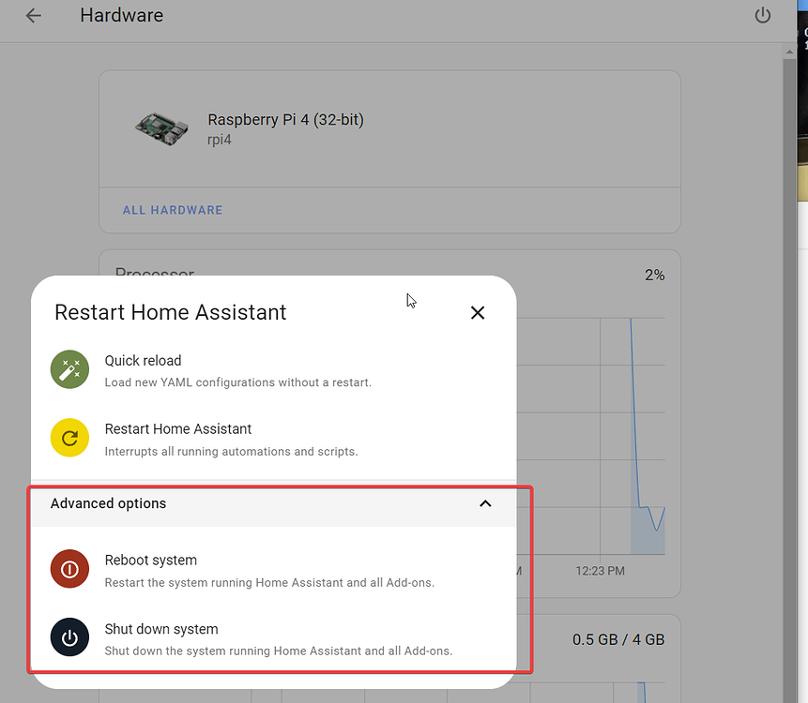Click the back arrow next to Hardware
Image resolution: width=808 pixels, height=703 pixels.
point(34,15)
